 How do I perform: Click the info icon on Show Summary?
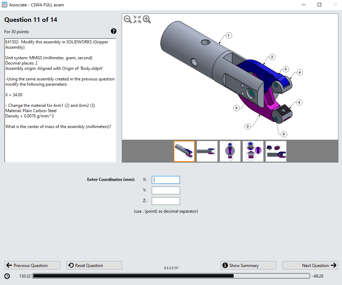coord(225,265)
